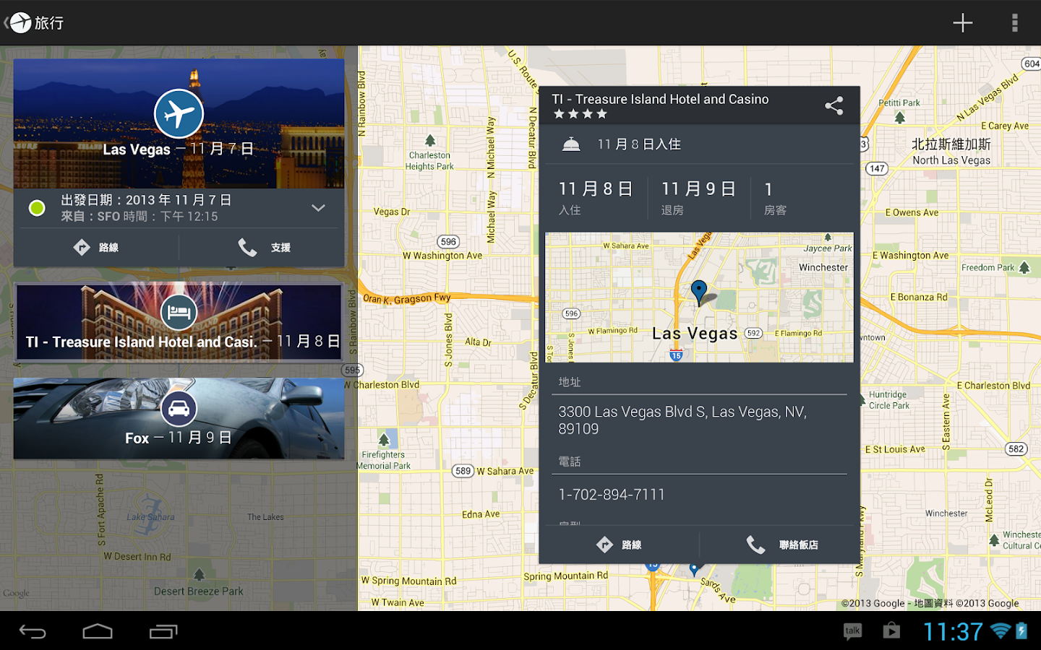
Task: Expand the flight details with the chevron
Action: coord(318,208)
